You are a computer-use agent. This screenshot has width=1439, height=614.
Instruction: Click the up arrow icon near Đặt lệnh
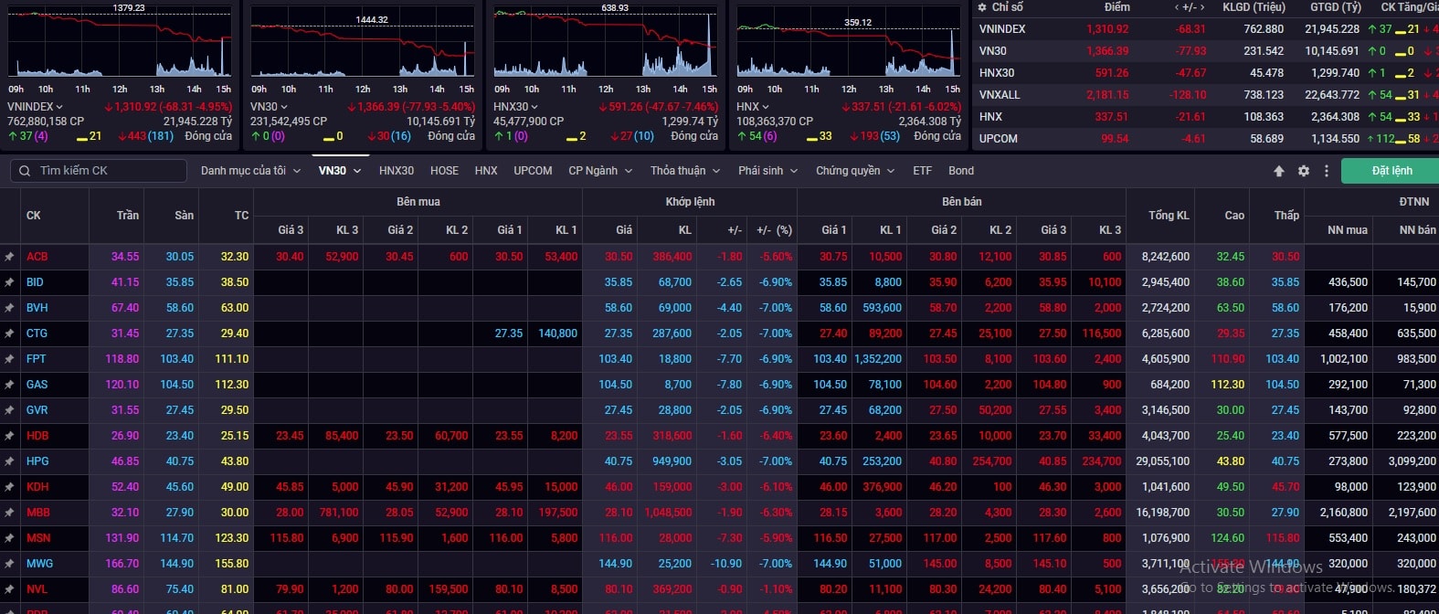point(1279,171)
